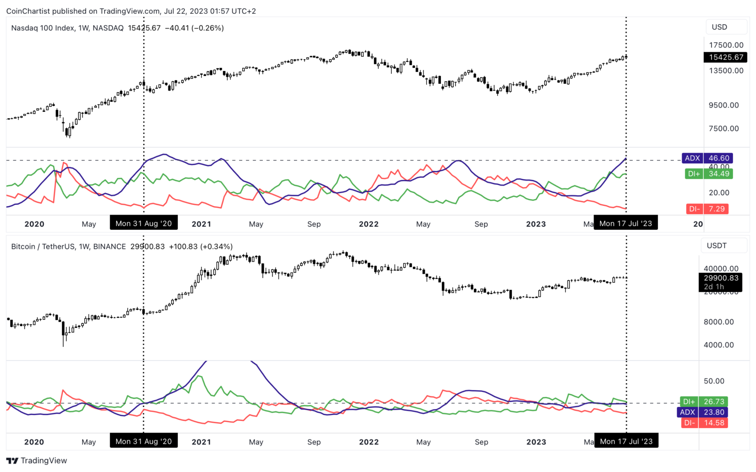Screen dimensions: 756x472
Task: Click the Bitcoin price tag 29900.83
Action: [721, 278]
